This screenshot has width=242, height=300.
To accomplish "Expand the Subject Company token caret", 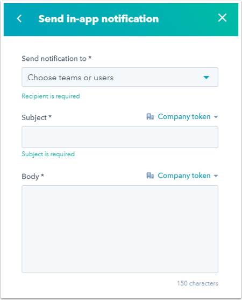I will [216, 117].
